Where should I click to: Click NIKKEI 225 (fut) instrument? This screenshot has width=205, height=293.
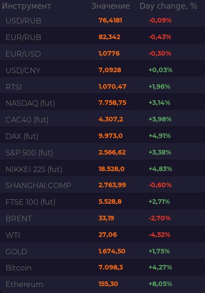(x=34, y=169)
